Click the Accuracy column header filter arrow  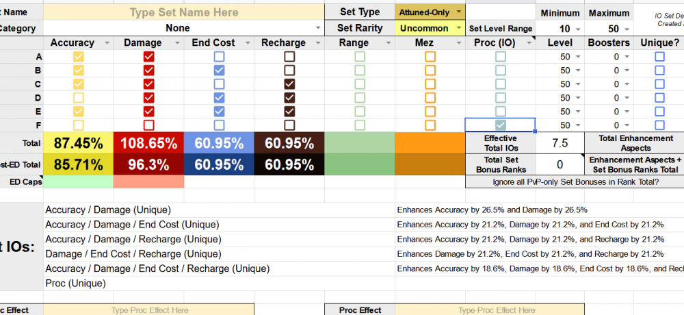[106, 43]
